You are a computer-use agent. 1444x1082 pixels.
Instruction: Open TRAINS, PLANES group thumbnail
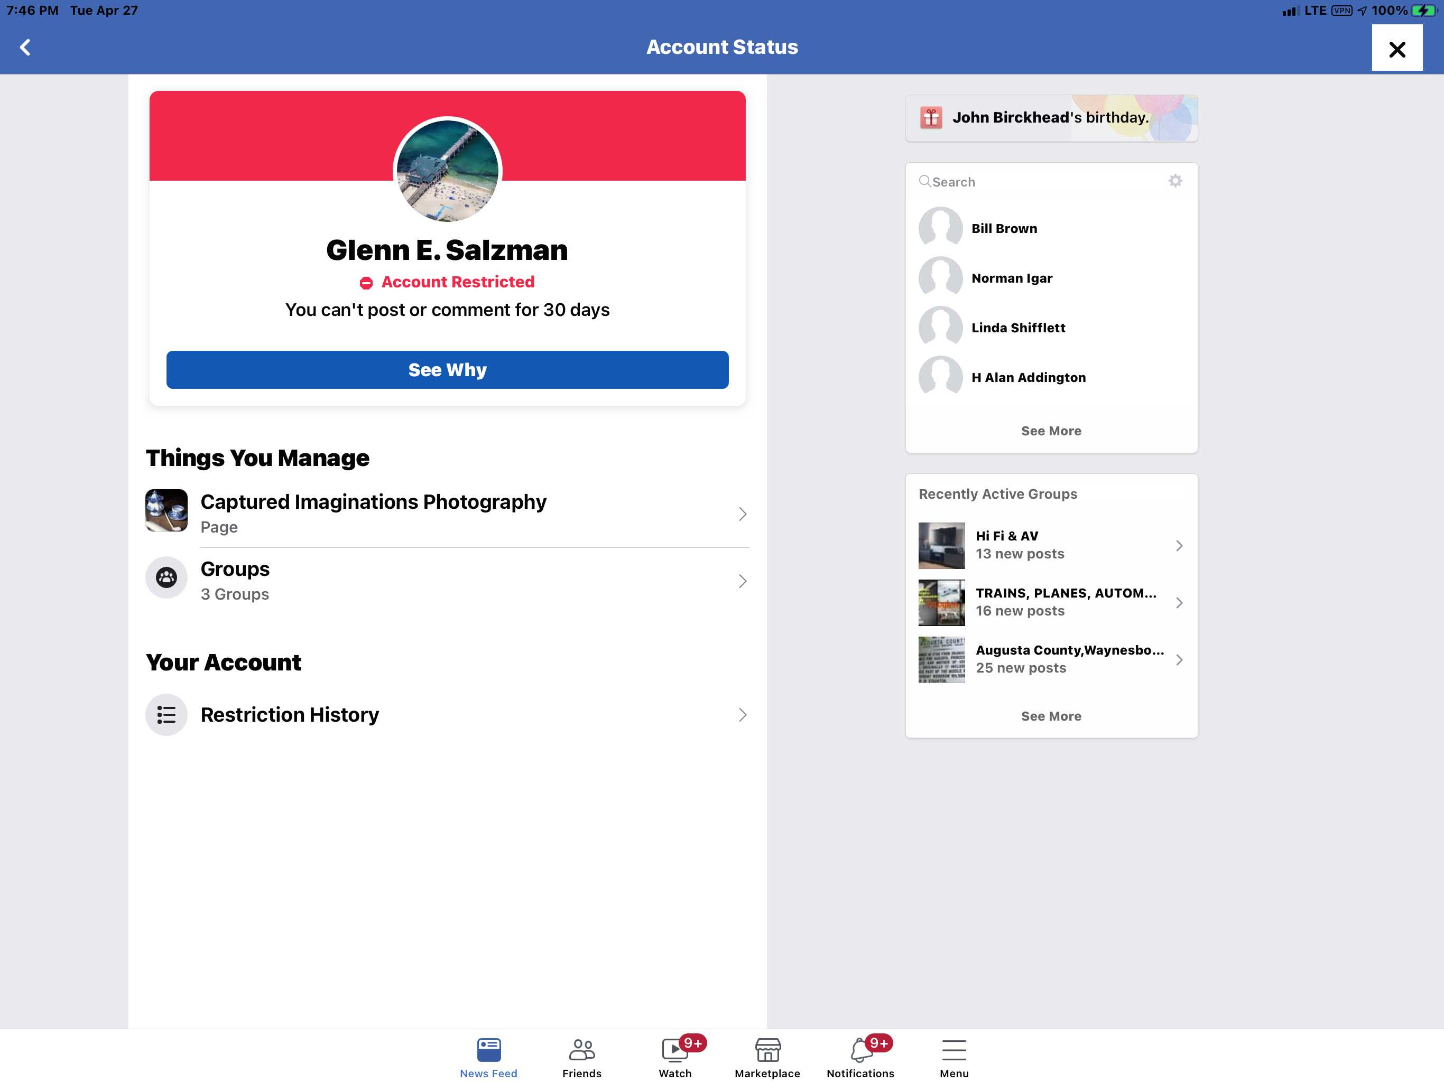coord(941,603)
